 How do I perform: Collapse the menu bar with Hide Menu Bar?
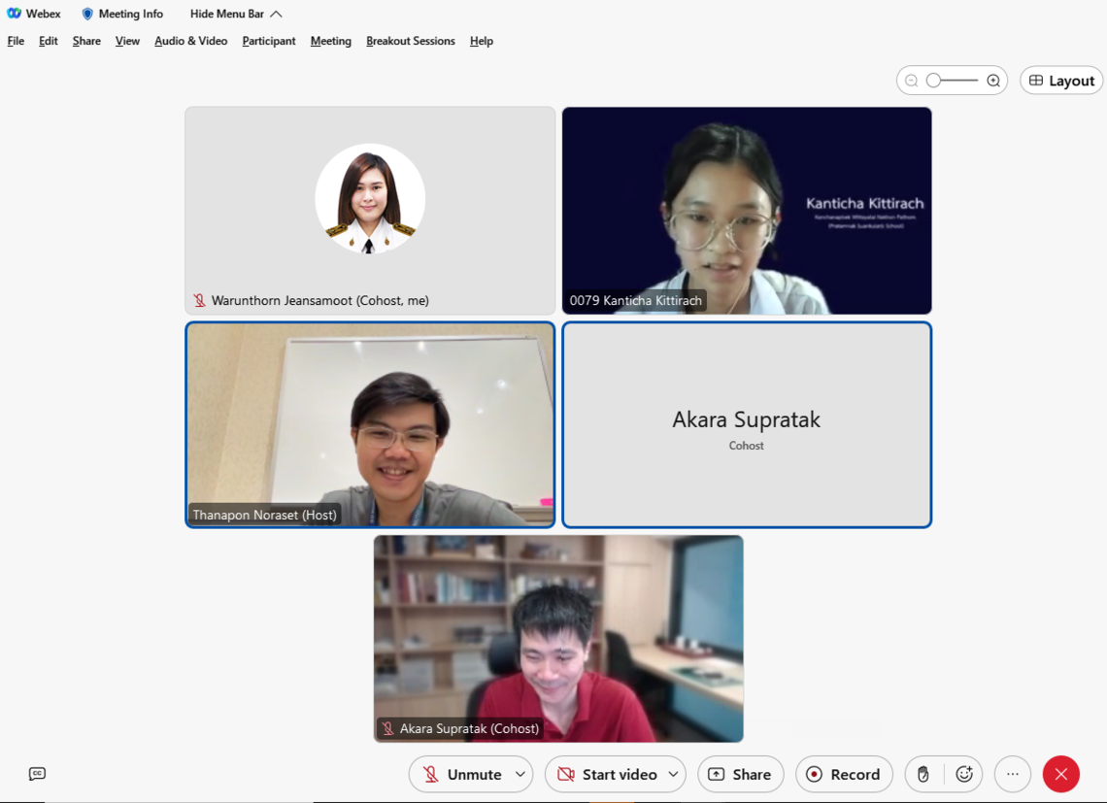pyautogui.click(x=236, y=14)
